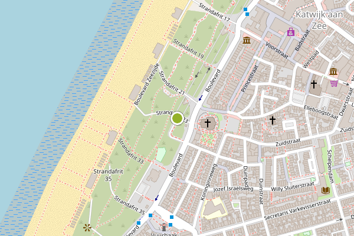This screenshot has width=354, height=236.
Task: Select the Dwarsstraat street label
Action: [345, 102]
